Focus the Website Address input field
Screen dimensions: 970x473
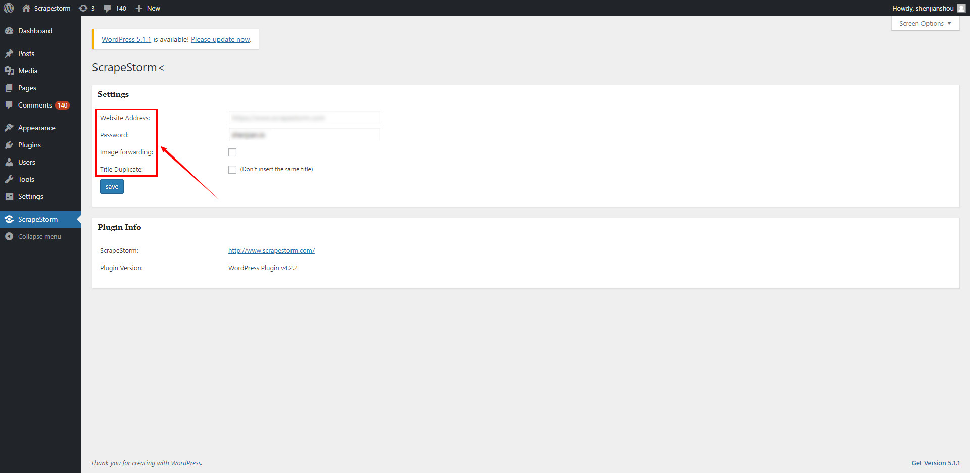coord(304,118)
